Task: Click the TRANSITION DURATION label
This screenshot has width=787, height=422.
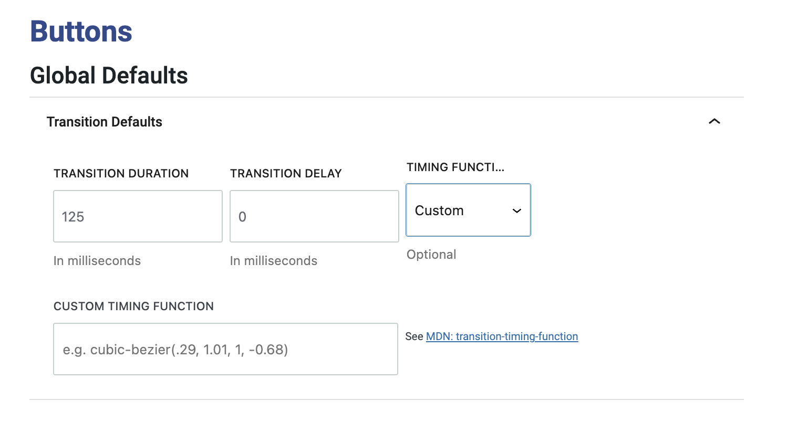Action: click(121, 174)
